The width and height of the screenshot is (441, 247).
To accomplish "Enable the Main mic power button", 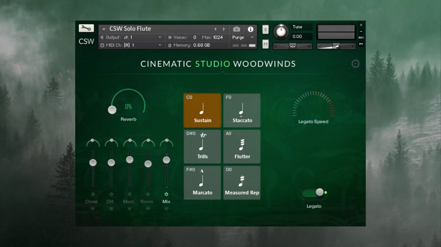I will pyautogui.click(x=129, y=194).
